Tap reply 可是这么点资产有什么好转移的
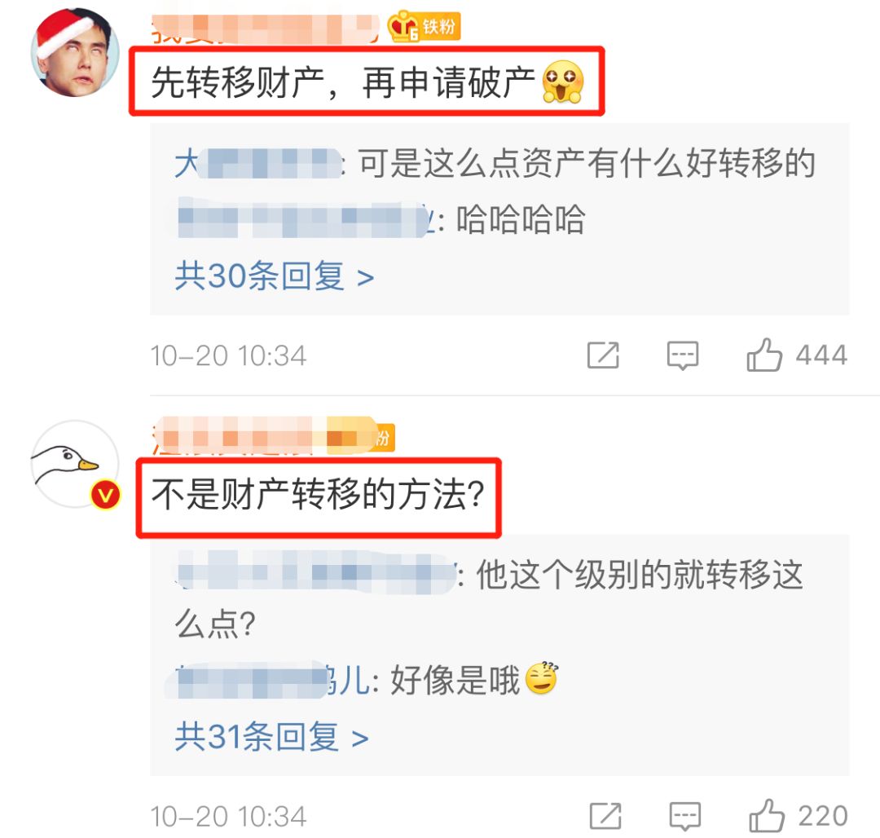The height and width of the screenshot is (838, 880). click(x=495, y=163)
